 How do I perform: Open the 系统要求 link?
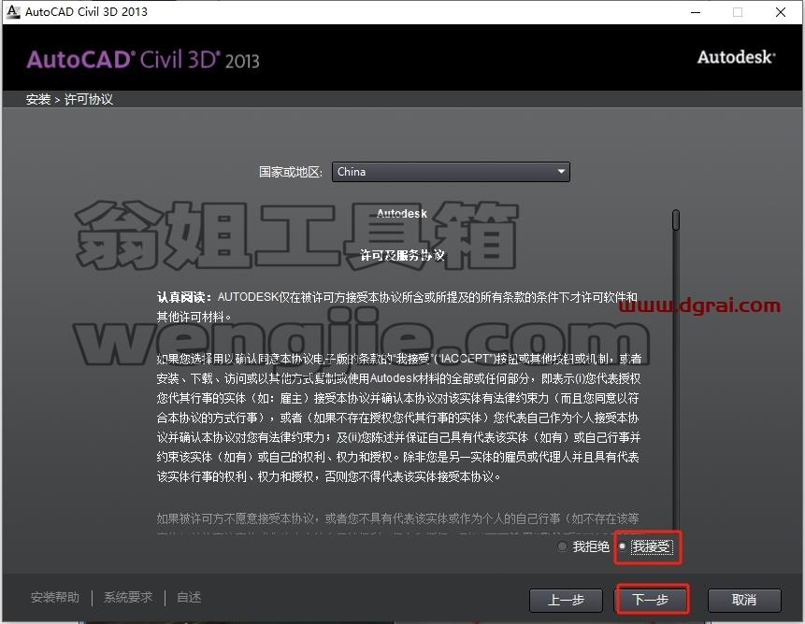point(128,597)
